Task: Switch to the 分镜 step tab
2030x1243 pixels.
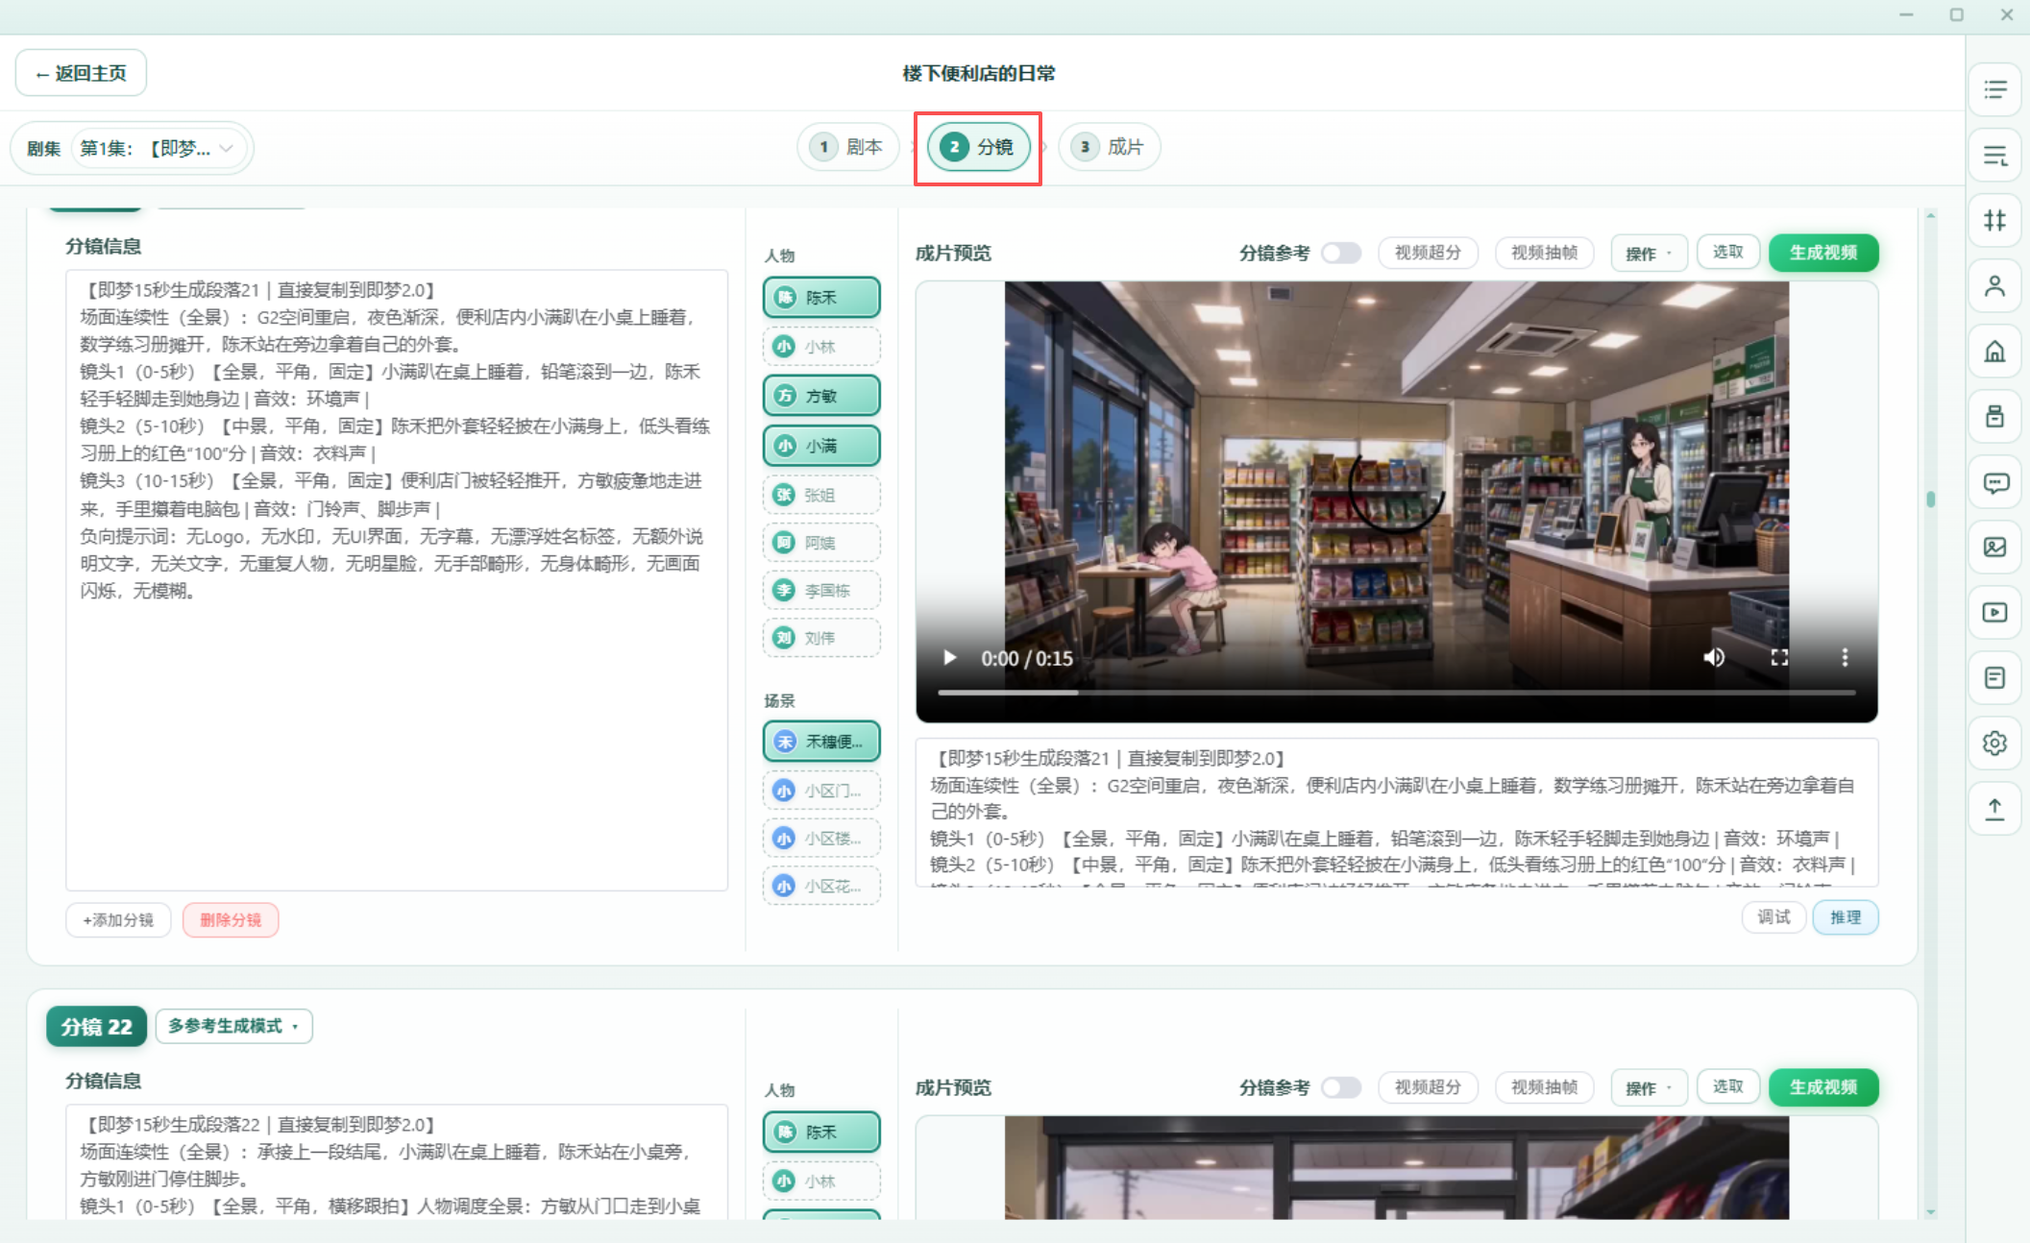Action: (978, 147)
